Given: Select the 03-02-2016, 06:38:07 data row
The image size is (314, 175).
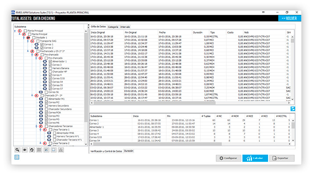Looking at the screenshot, I should pyautogui.click(x=190, y=88).
